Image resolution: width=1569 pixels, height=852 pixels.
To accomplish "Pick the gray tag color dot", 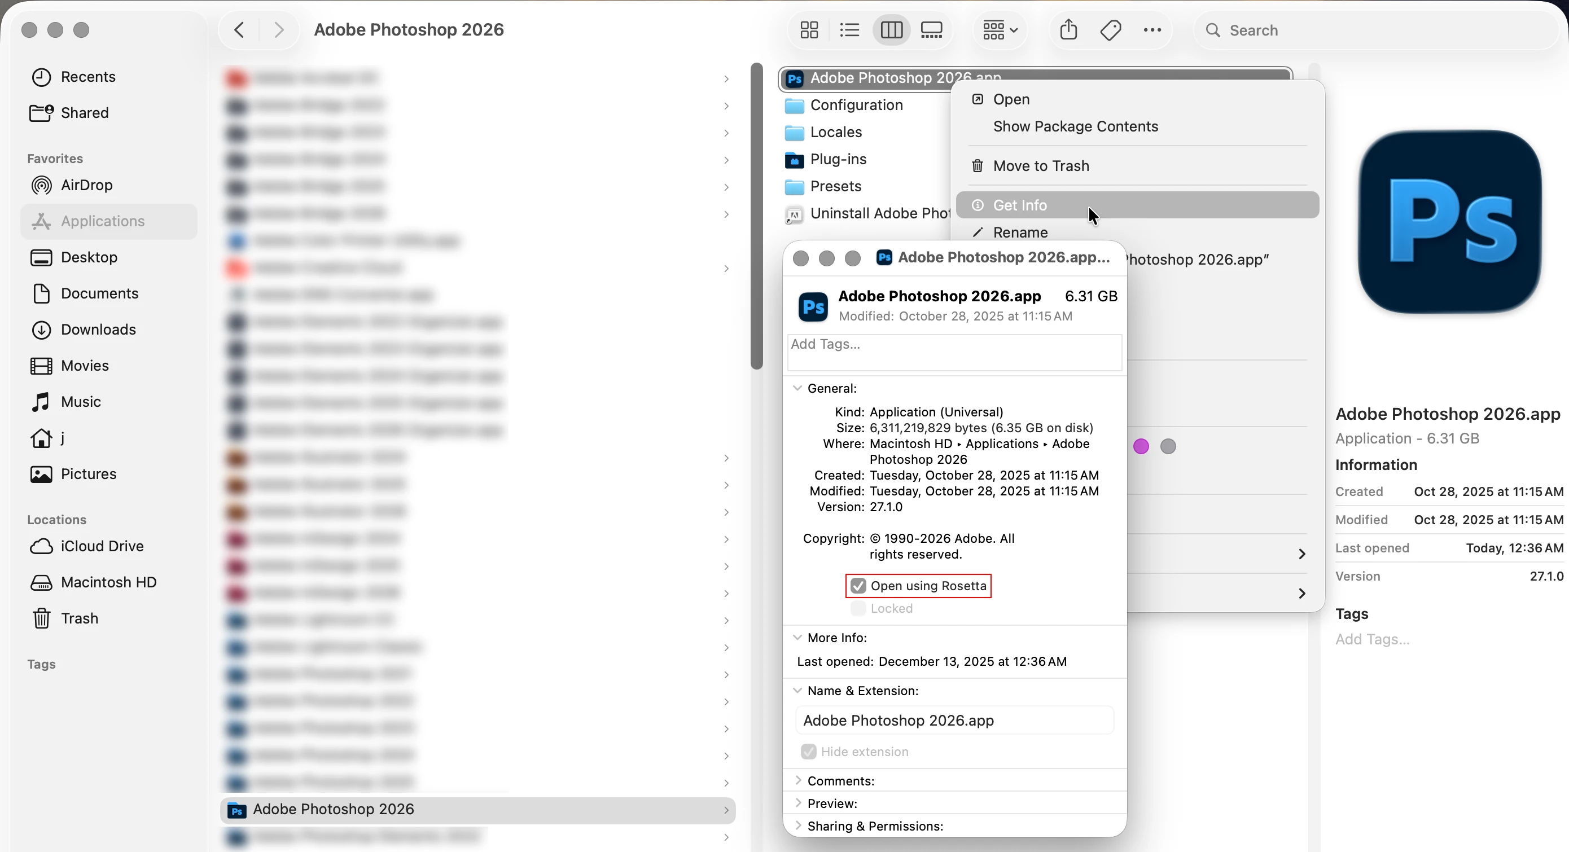I will tap(1168, 446).
